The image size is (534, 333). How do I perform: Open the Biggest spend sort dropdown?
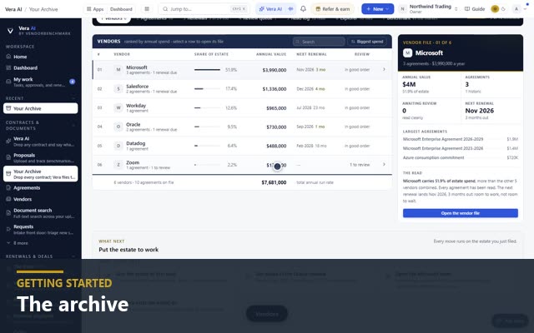(367, 42)
